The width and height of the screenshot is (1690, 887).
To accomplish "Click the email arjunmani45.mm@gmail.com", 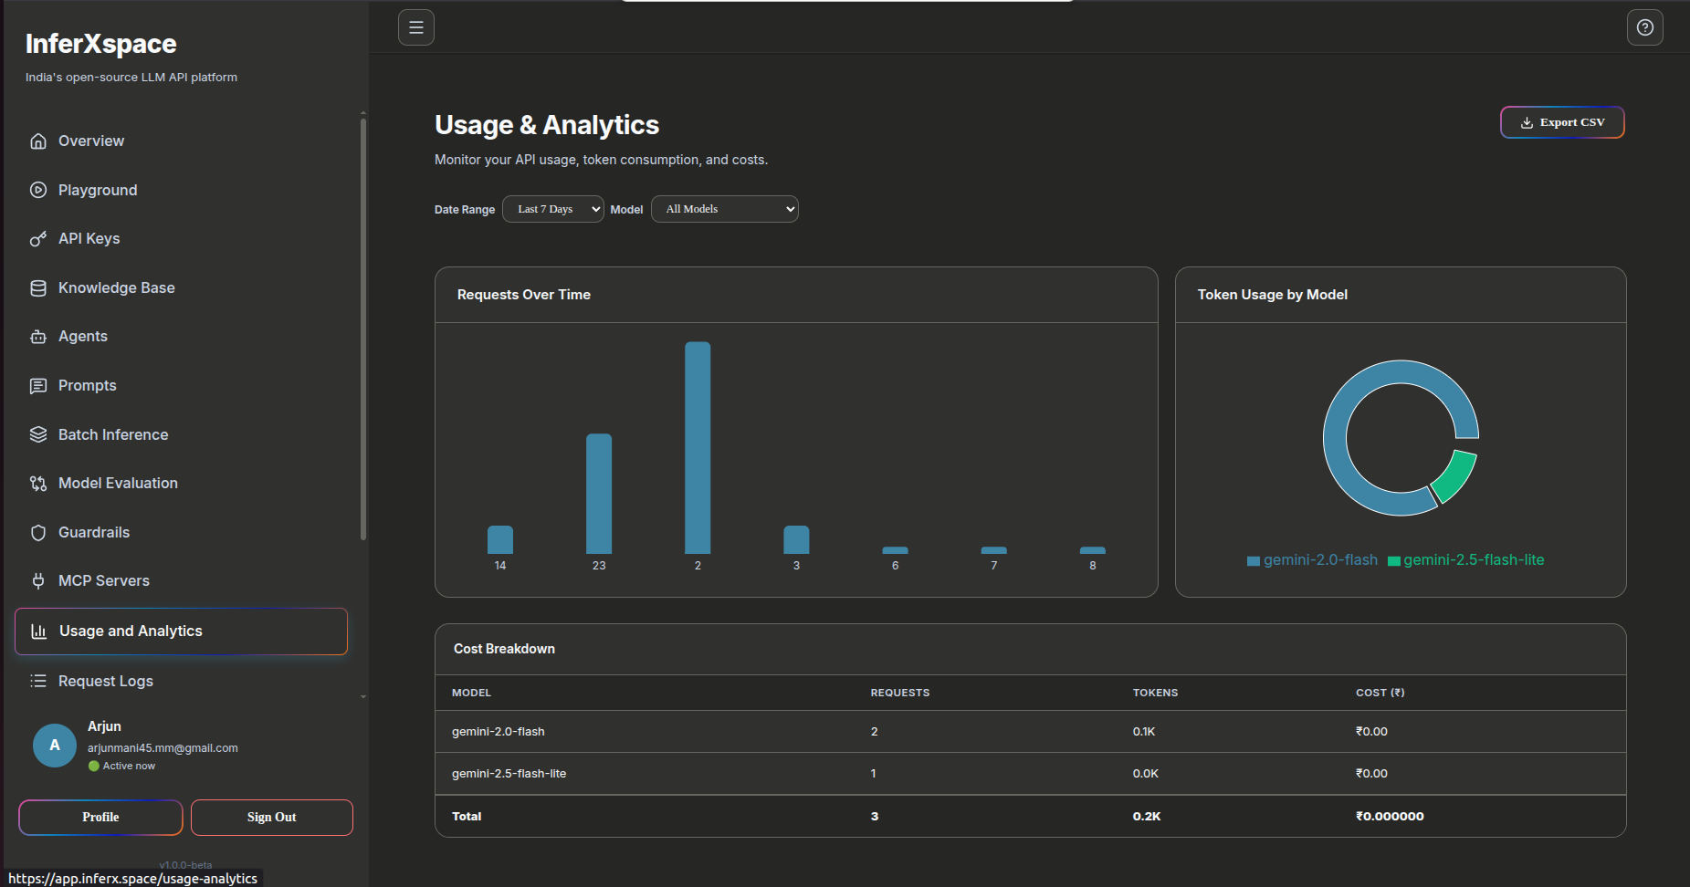I will [163, 747].
